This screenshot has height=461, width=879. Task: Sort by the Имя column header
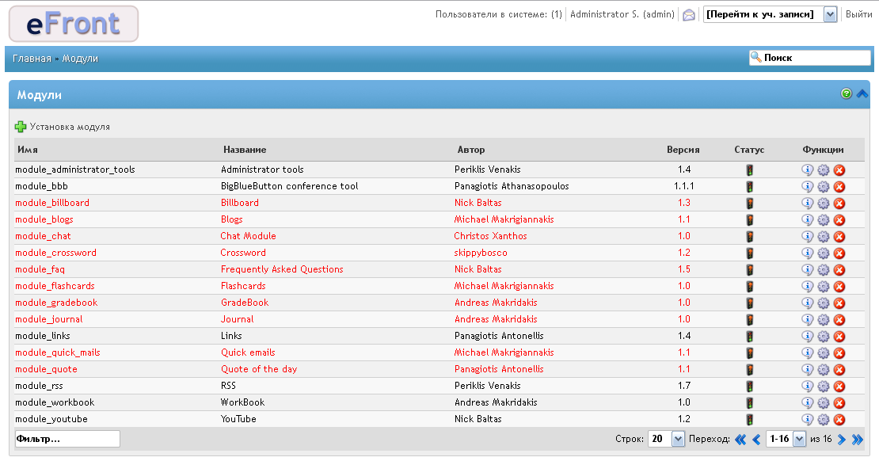point(28,150)
